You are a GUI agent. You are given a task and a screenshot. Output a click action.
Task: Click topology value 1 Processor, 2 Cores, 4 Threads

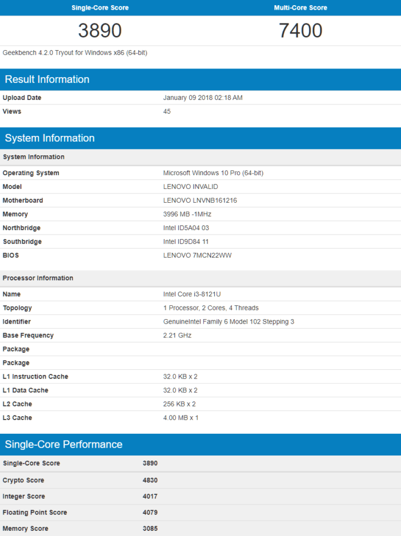coord(211,308)
